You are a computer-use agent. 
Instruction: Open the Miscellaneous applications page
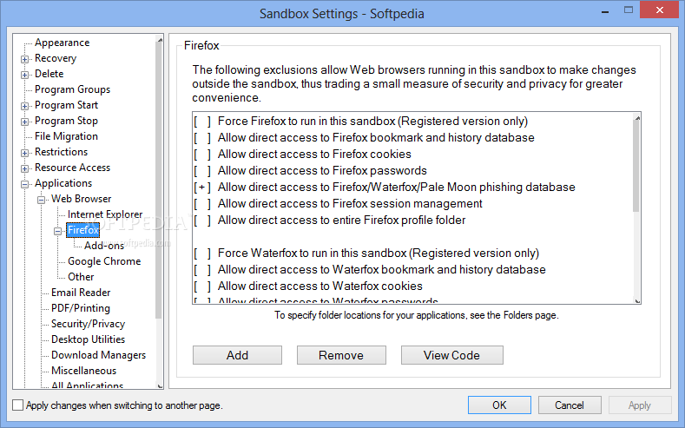coord(84,371)
